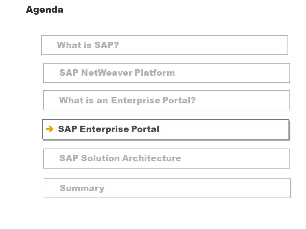Click the word Architecture in the fifth box
This screenshot has height=229, width=306.
point(152,158)
